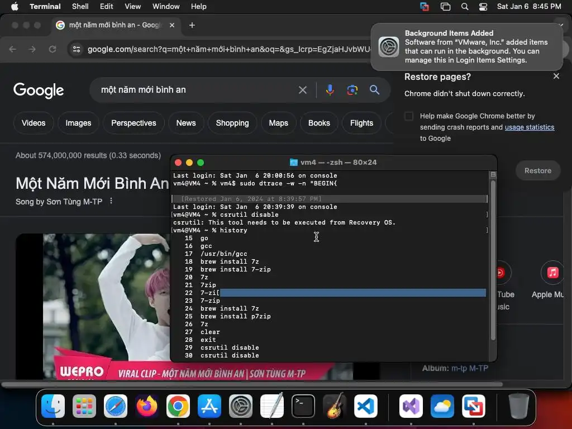This screenshot has width=572, height=429.
Task: Open more options for the song result
Action: (111, 201)
